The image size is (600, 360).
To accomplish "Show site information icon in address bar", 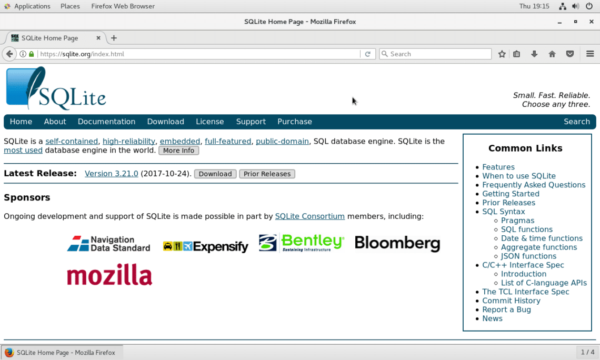I will tap(23, 54).
